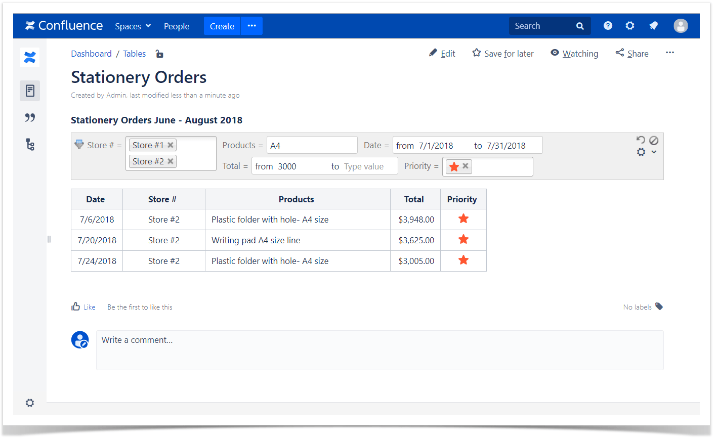This screenshot has height=440, width=717.
Task: Open filter settings via the gear icon
Action: click(x=641, y=152)
